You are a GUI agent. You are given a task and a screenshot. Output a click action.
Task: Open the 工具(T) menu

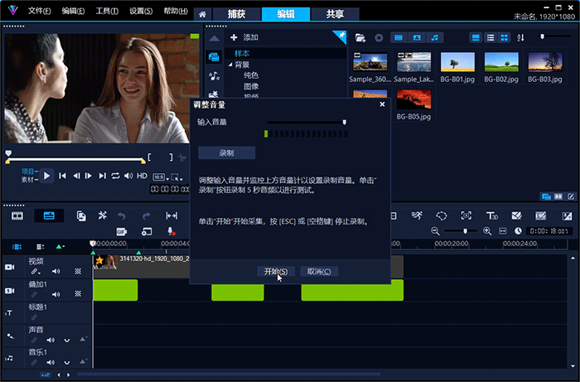point(107,11)
